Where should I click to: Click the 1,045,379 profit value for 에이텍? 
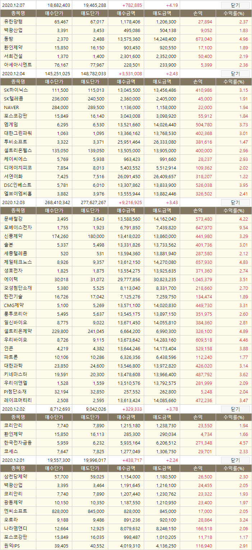pyautogui.click(x=202, y=280)
